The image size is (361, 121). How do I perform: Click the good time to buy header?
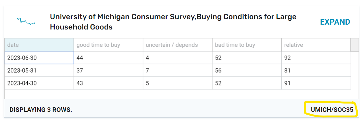(109, 45)
